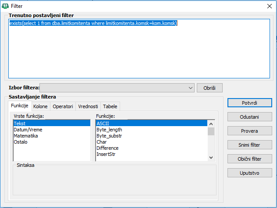Click the functions list scroll-up arrow
The height and width of the screenshot is (208, 277).
click(x=211, y=124)
